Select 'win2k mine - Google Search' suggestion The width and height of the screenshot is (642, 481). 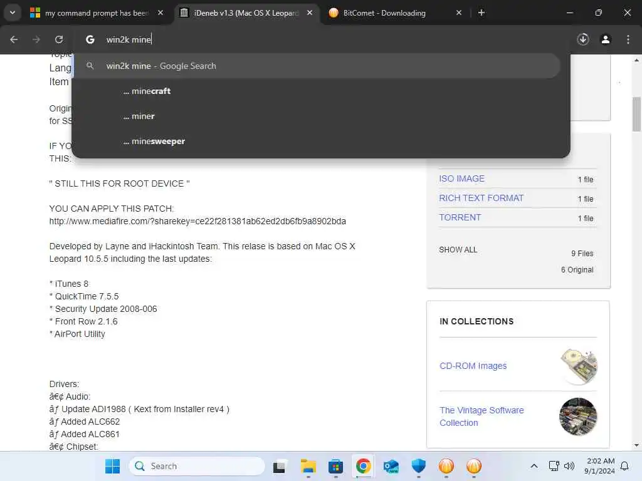tap(315, 66)
